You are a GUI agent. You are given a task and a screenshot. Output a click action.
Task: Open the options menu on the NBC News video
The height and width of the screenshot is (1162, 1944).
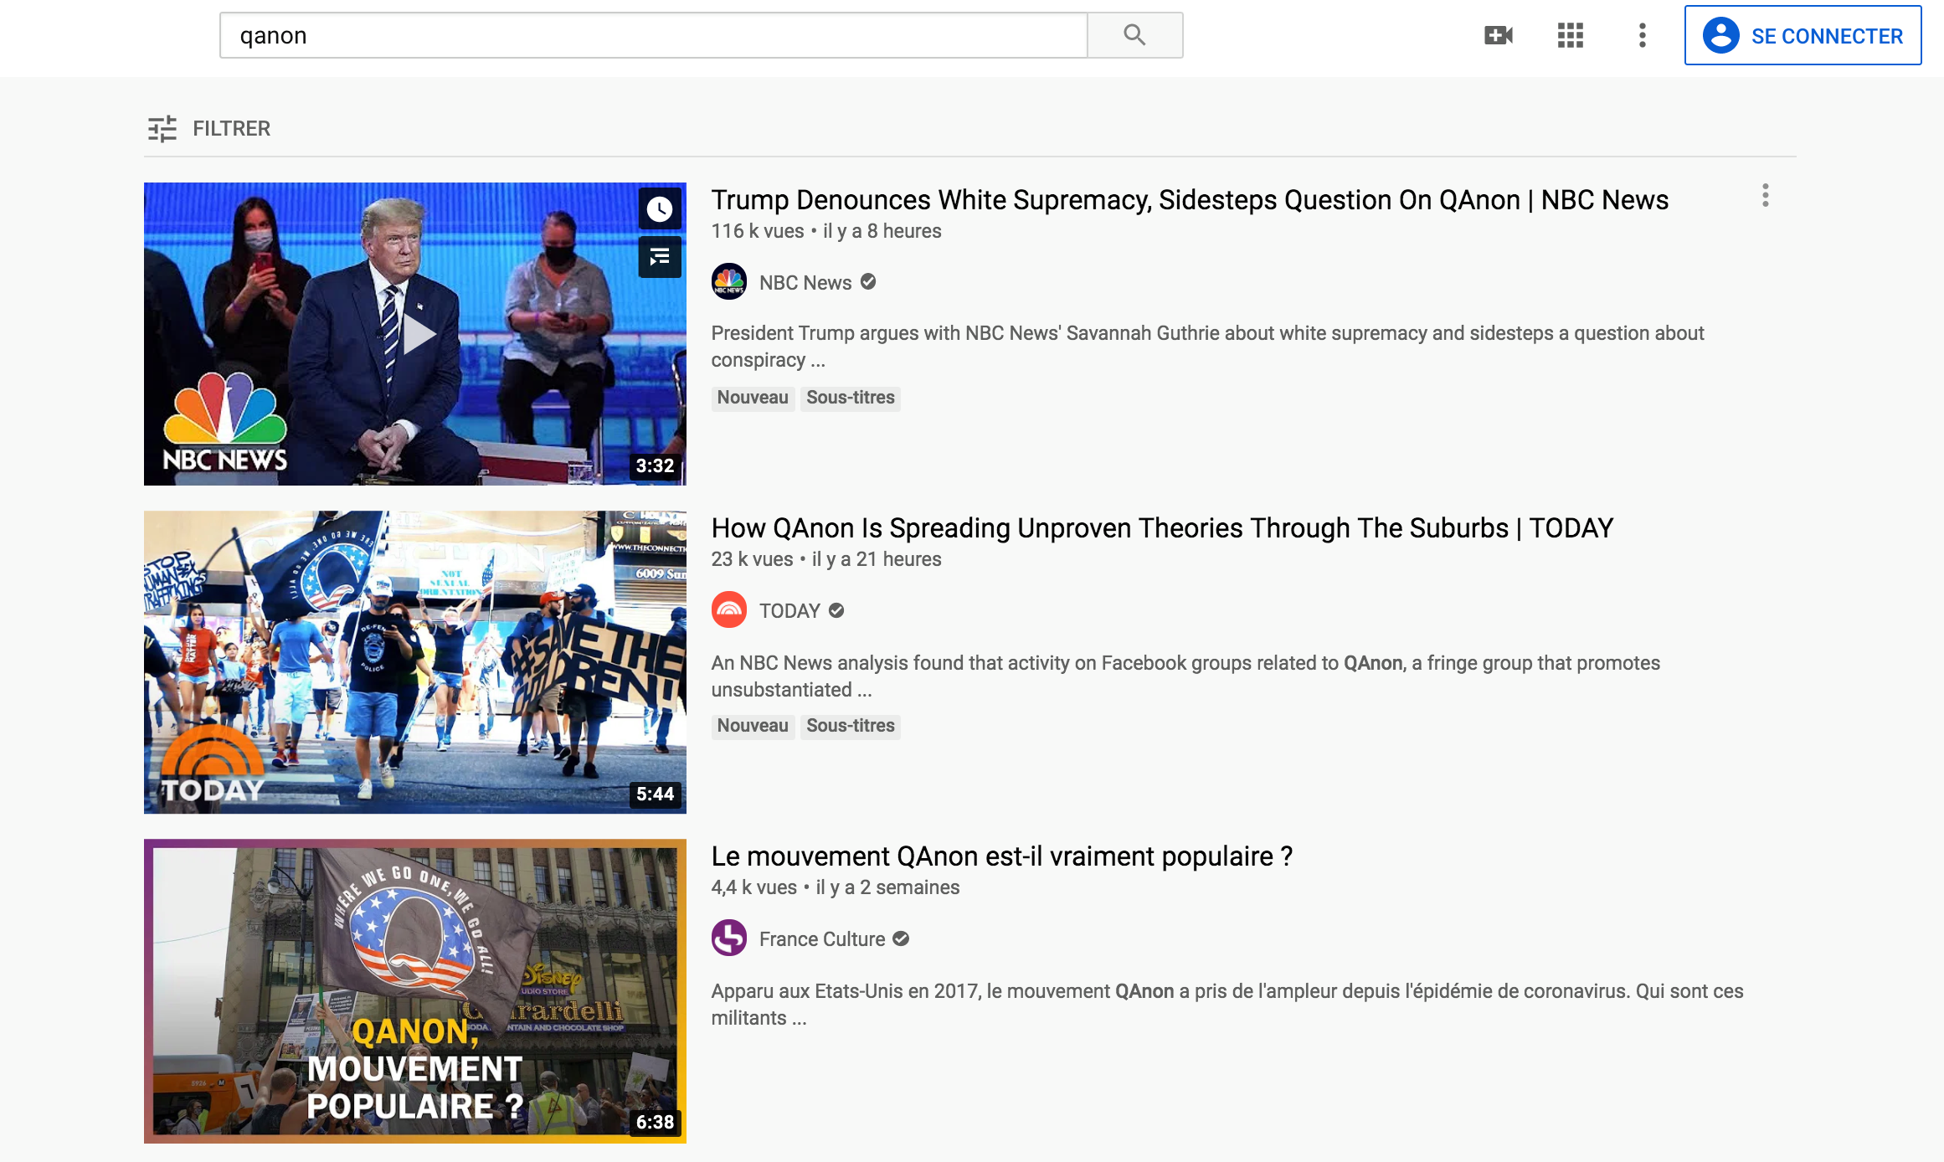point(1767,198)
